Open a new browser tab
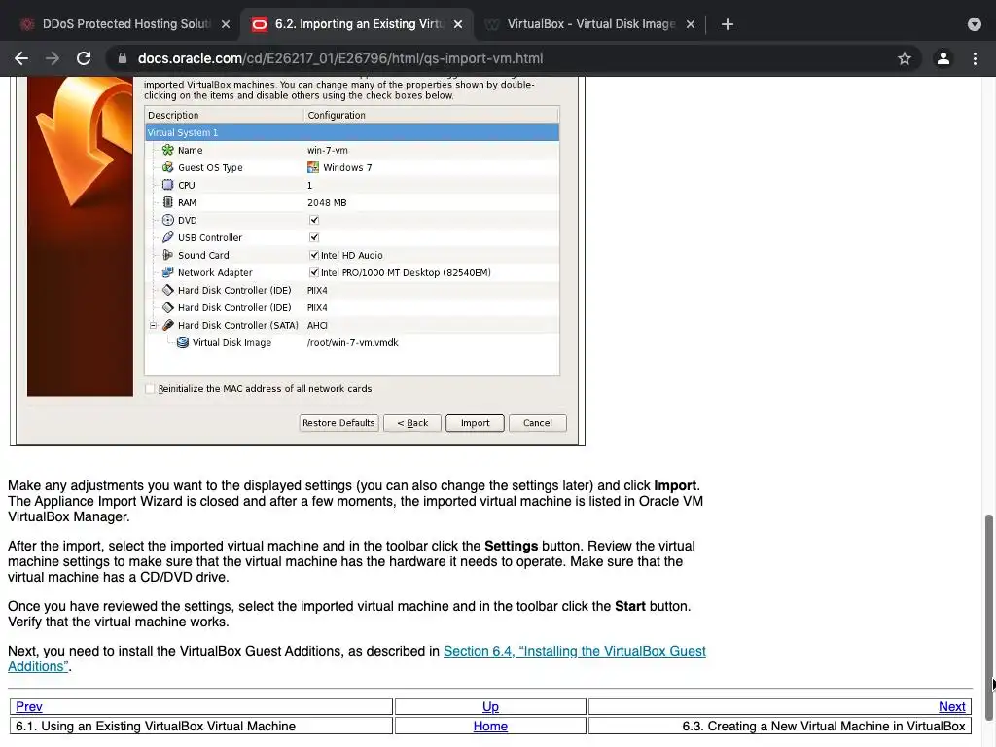The width and height of the screenshot is (996, 747). click(728, 24)
